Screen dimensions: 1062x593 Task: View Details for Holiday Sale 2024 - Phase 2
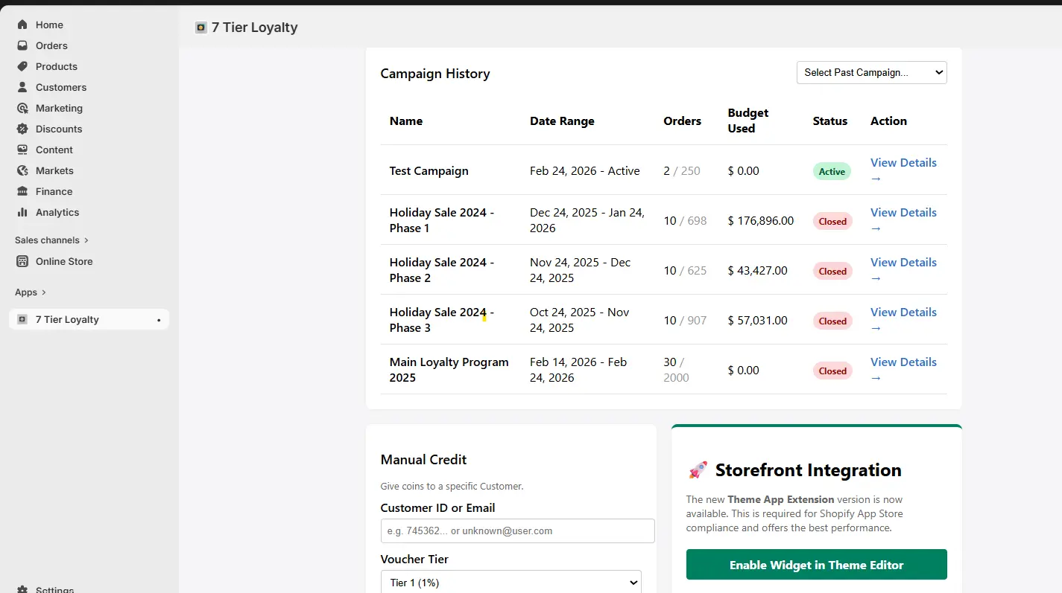point(903,270)
